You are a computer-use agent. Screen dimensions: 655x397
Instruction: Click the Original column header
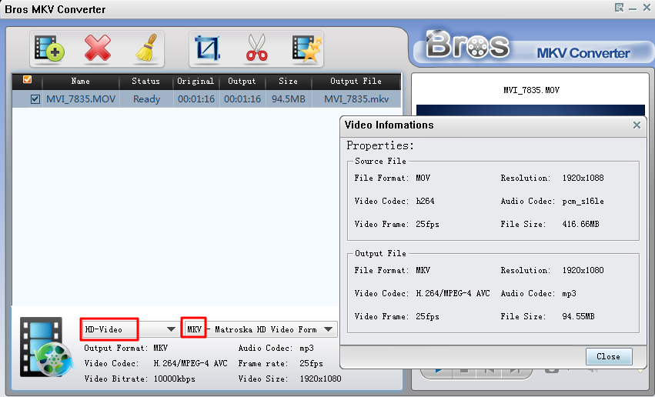195,81
